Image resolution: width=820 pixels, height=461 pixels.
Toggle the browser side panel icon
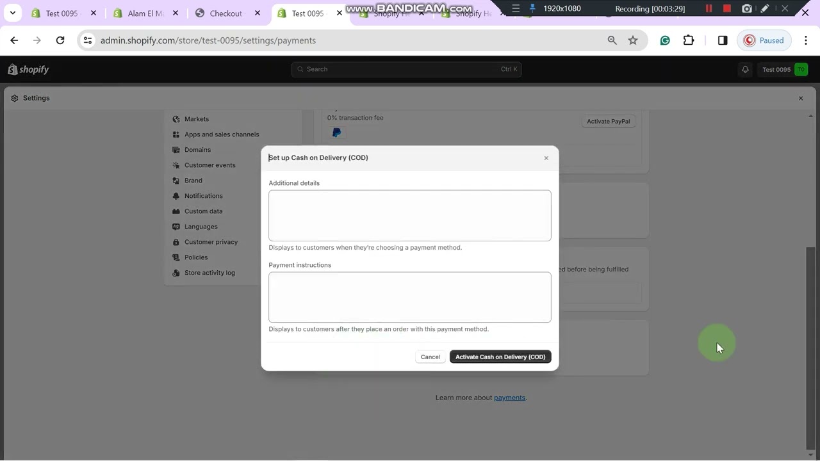point(723,40)
